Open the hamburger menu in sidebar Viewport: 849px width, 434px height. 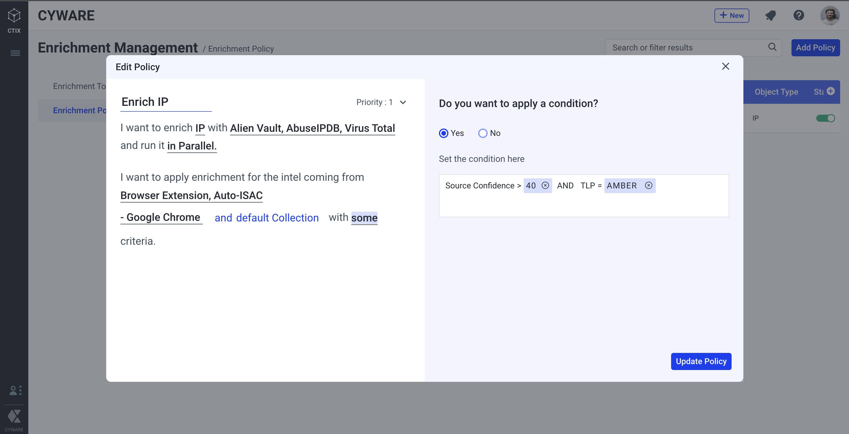(15, 53)
